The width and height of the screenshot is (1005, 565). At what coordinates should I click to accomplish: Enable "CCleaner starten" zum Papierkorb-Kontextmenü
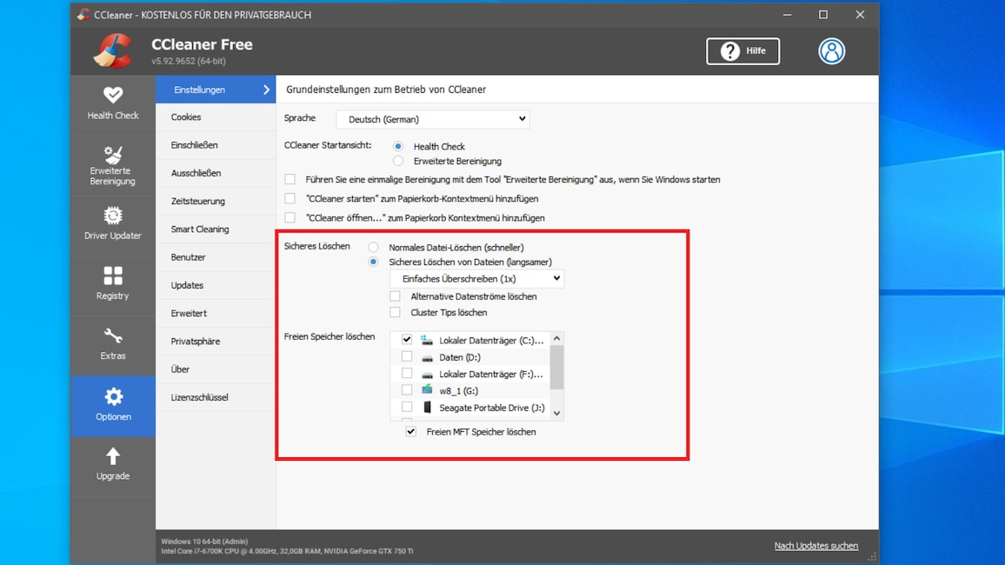(x=290, y=200)
